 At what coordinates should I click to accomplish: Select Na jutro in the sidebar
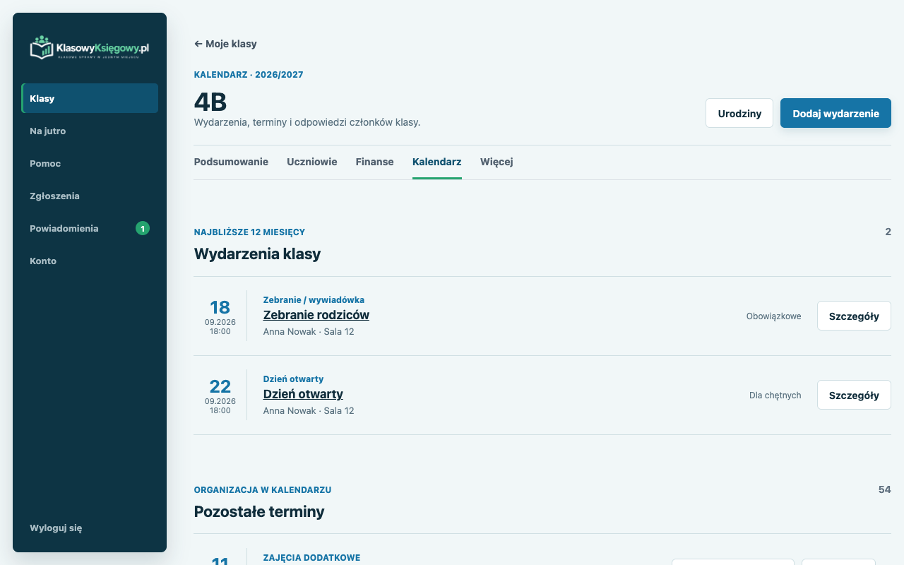(x=90, y=131)
